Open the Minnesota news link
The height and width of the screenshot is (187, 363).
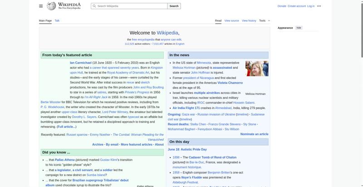coord(204,63)
